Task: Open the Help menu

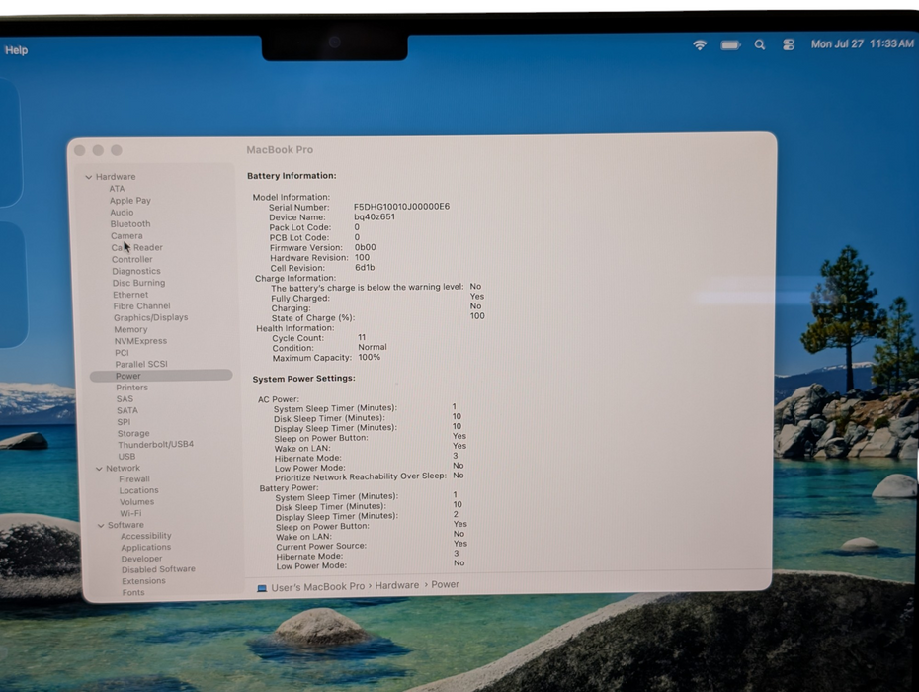Action: tap(17, 50)
